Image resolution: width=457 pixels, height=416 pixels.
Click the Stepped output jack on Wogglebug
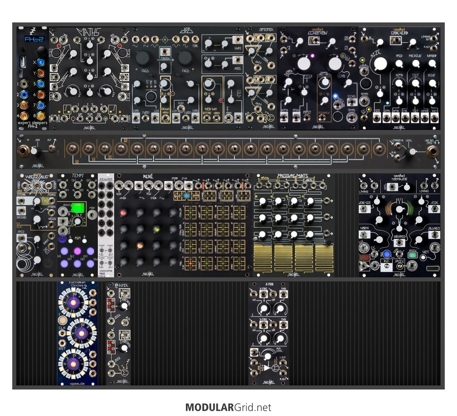coord(52,201)
